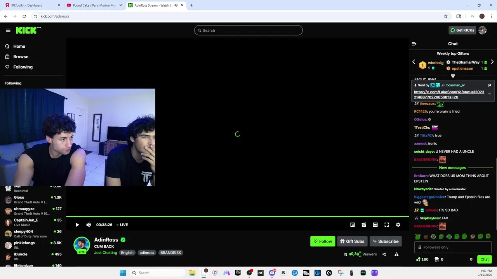Open a new browser tab

point(191,5)
